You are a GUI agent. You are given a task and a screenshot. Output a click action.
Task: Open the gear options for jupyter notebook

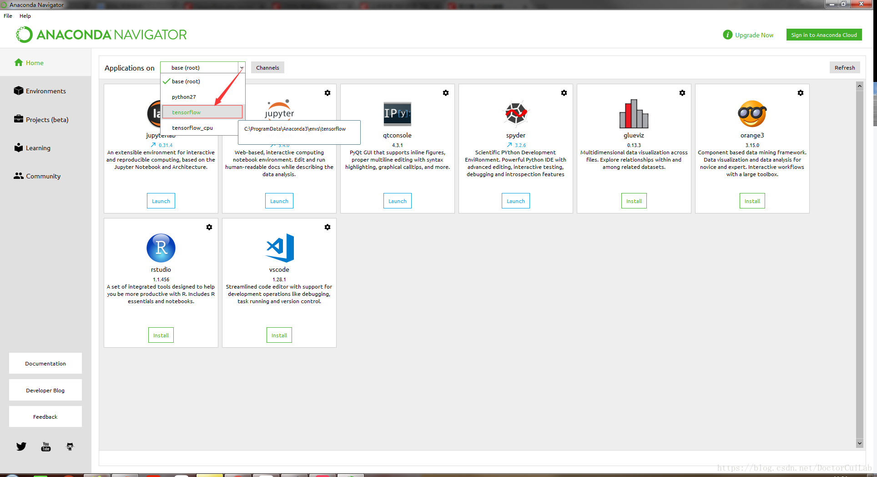click(327, 93)
